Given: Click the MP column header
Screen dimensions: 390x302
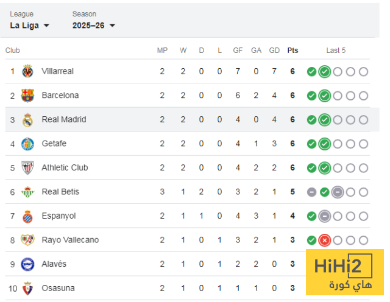Looking at the screenshot, I should click(162, 51).
